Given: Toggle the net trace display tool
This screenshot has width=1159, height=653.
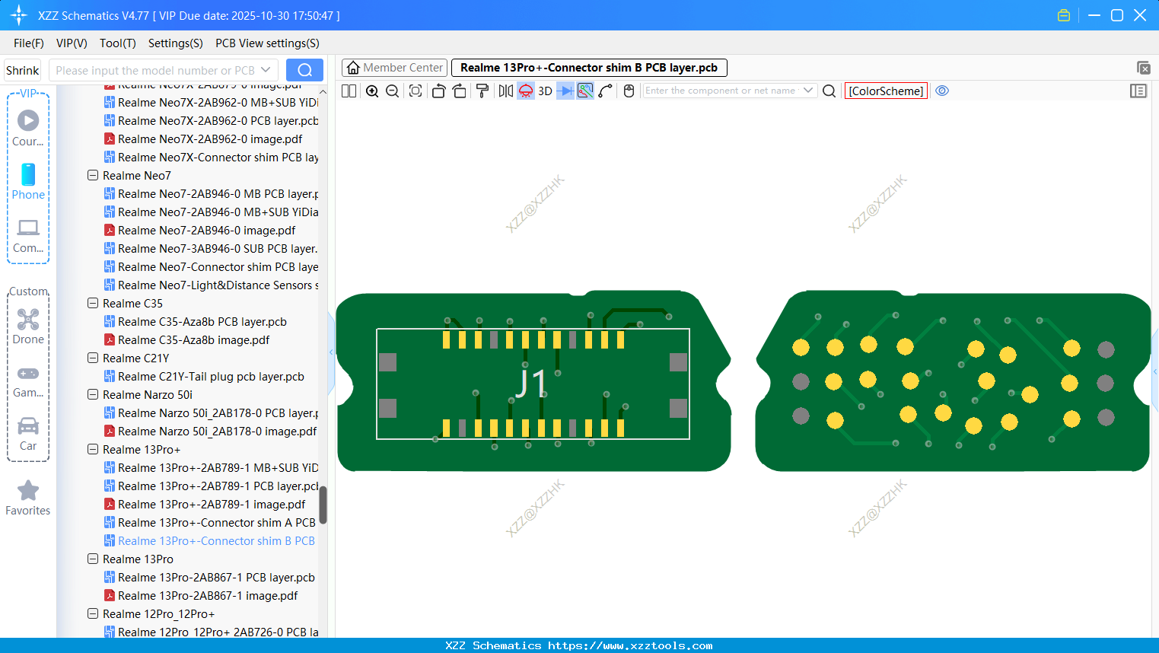Looking at the screenshot, I should (x=585, y=91).
